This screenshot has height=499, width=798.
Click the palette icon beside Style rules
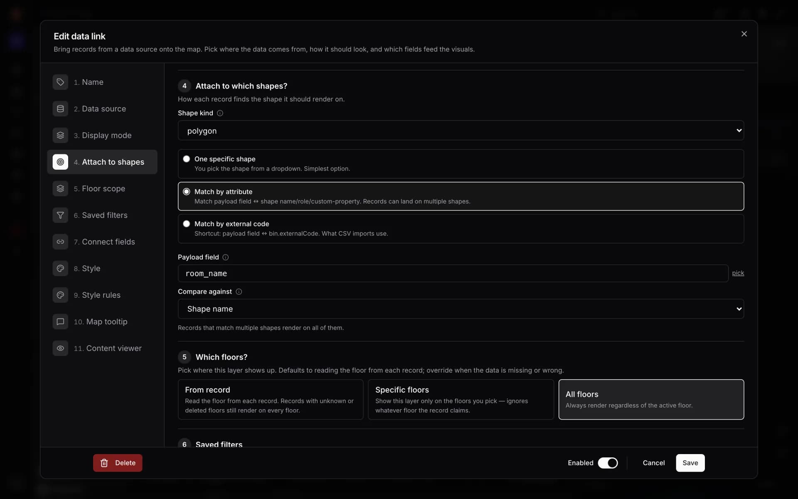coord(60,295)
